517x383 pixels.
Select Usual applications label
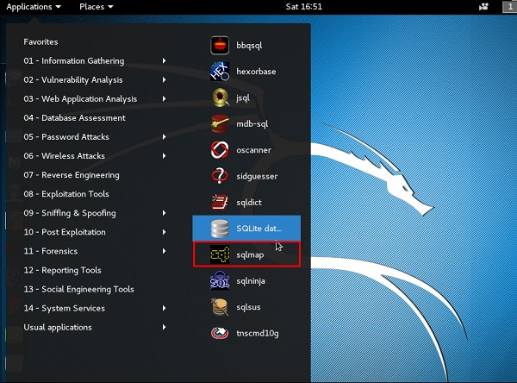58,327
